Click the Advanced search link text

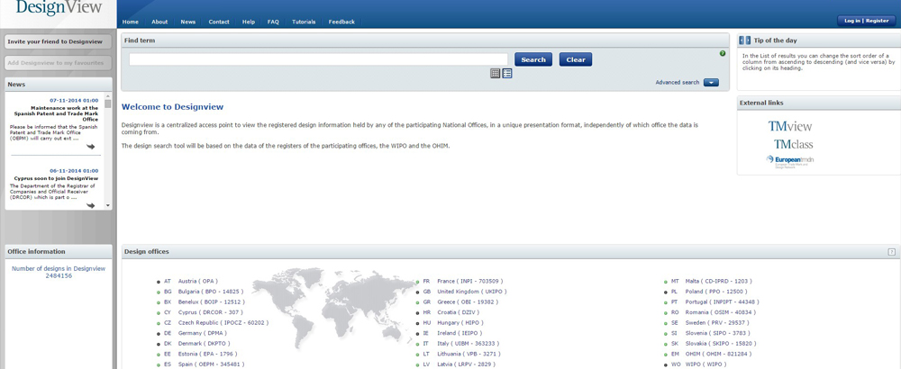pos(678,83)
